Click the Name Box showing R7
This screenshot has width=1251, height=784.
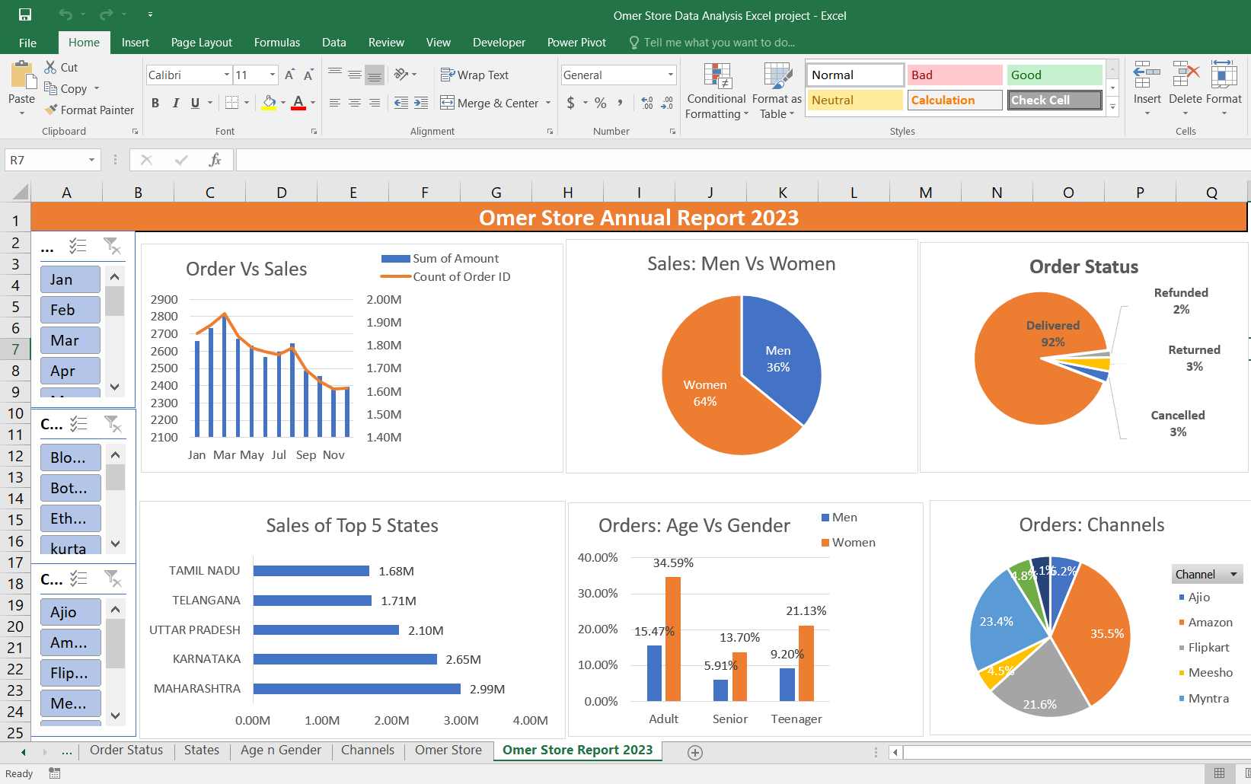point(46,160)
